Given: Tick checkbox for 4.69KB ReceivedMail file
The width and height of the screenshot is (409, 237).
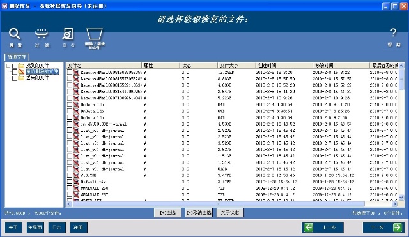Looking at the screenshot, I should [70, 85].
